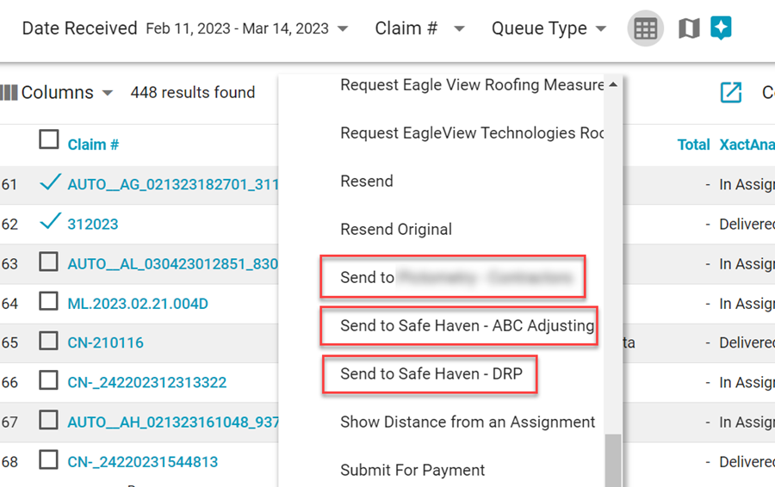Click the menu scrollbar up arrow
775x487 pixels.
click(613, 84)
